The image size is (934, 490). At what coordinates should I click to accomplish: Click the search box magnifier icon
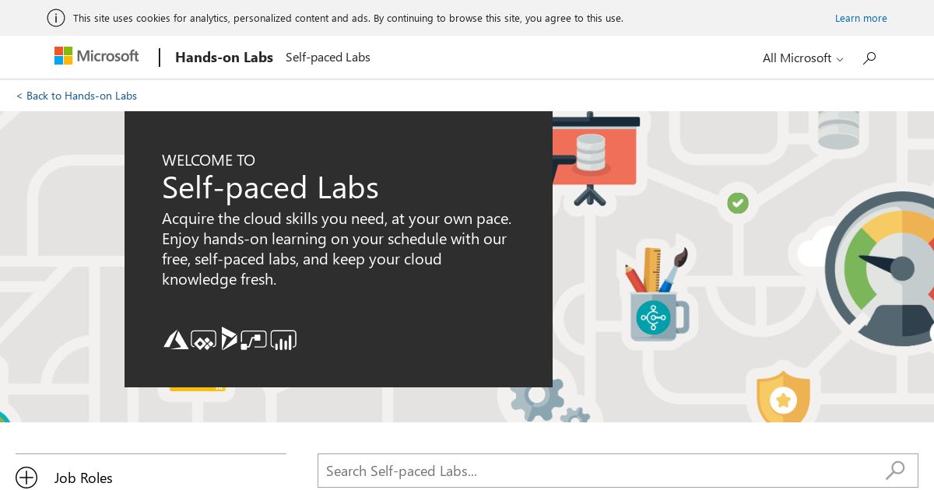click(x=895, y=471)
